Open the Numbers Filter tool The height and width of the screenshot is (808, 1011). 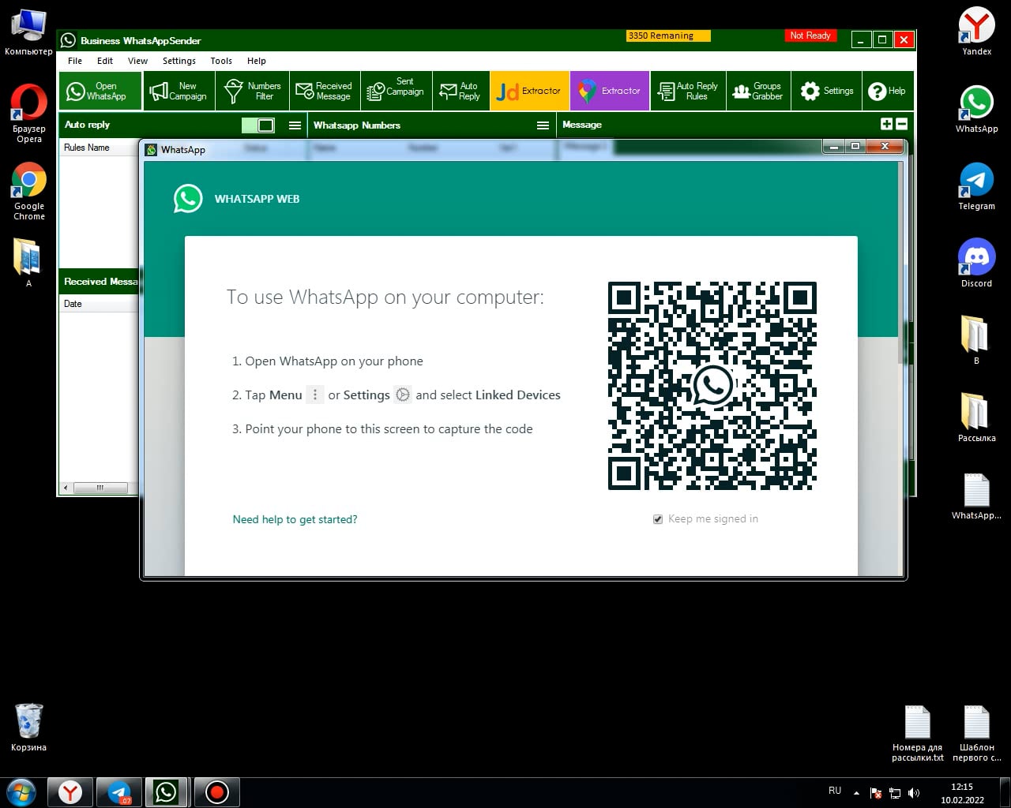click(253, 91)
